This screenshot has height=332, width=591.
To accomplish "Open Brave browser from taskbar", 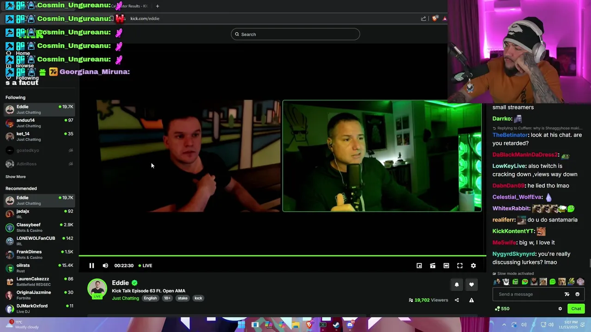I will click(309, 325).
